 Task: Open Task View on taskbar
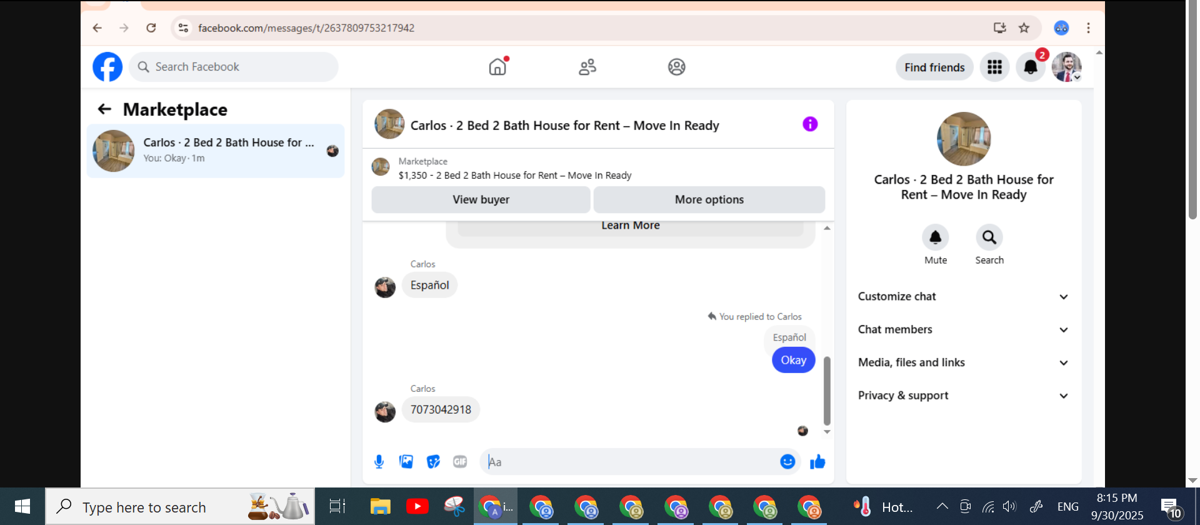(337, 507)
